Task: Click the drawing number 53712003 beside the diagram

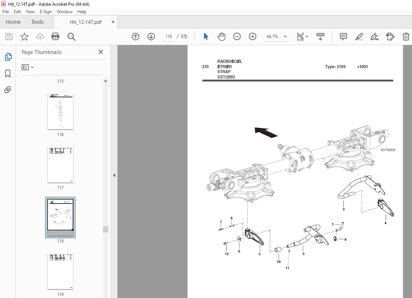Action: (388, 150)
